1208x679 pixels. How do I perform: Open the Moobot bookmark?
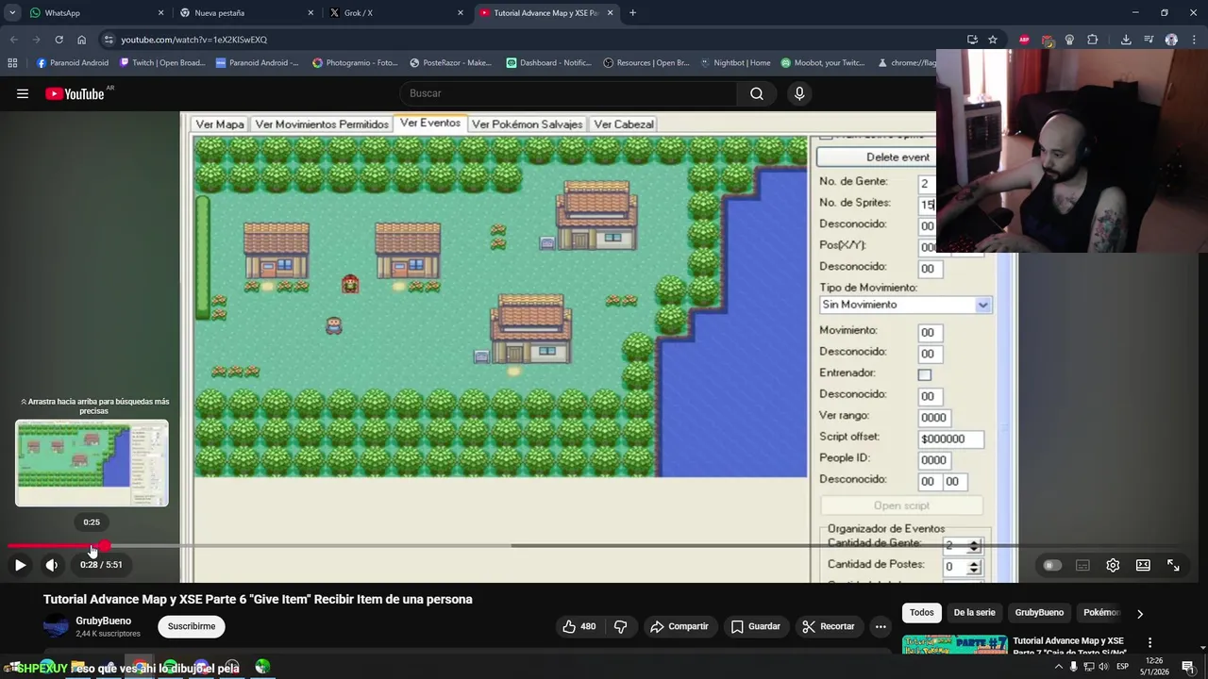coord(823,63)
